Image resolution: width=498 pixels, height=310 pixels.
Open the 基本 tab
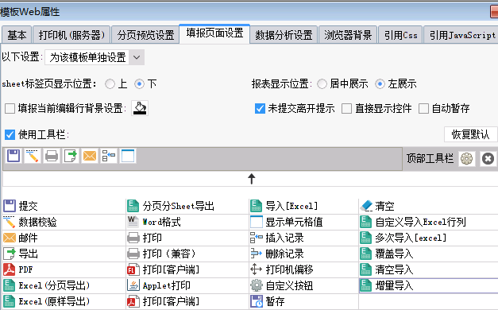point(17,35)
